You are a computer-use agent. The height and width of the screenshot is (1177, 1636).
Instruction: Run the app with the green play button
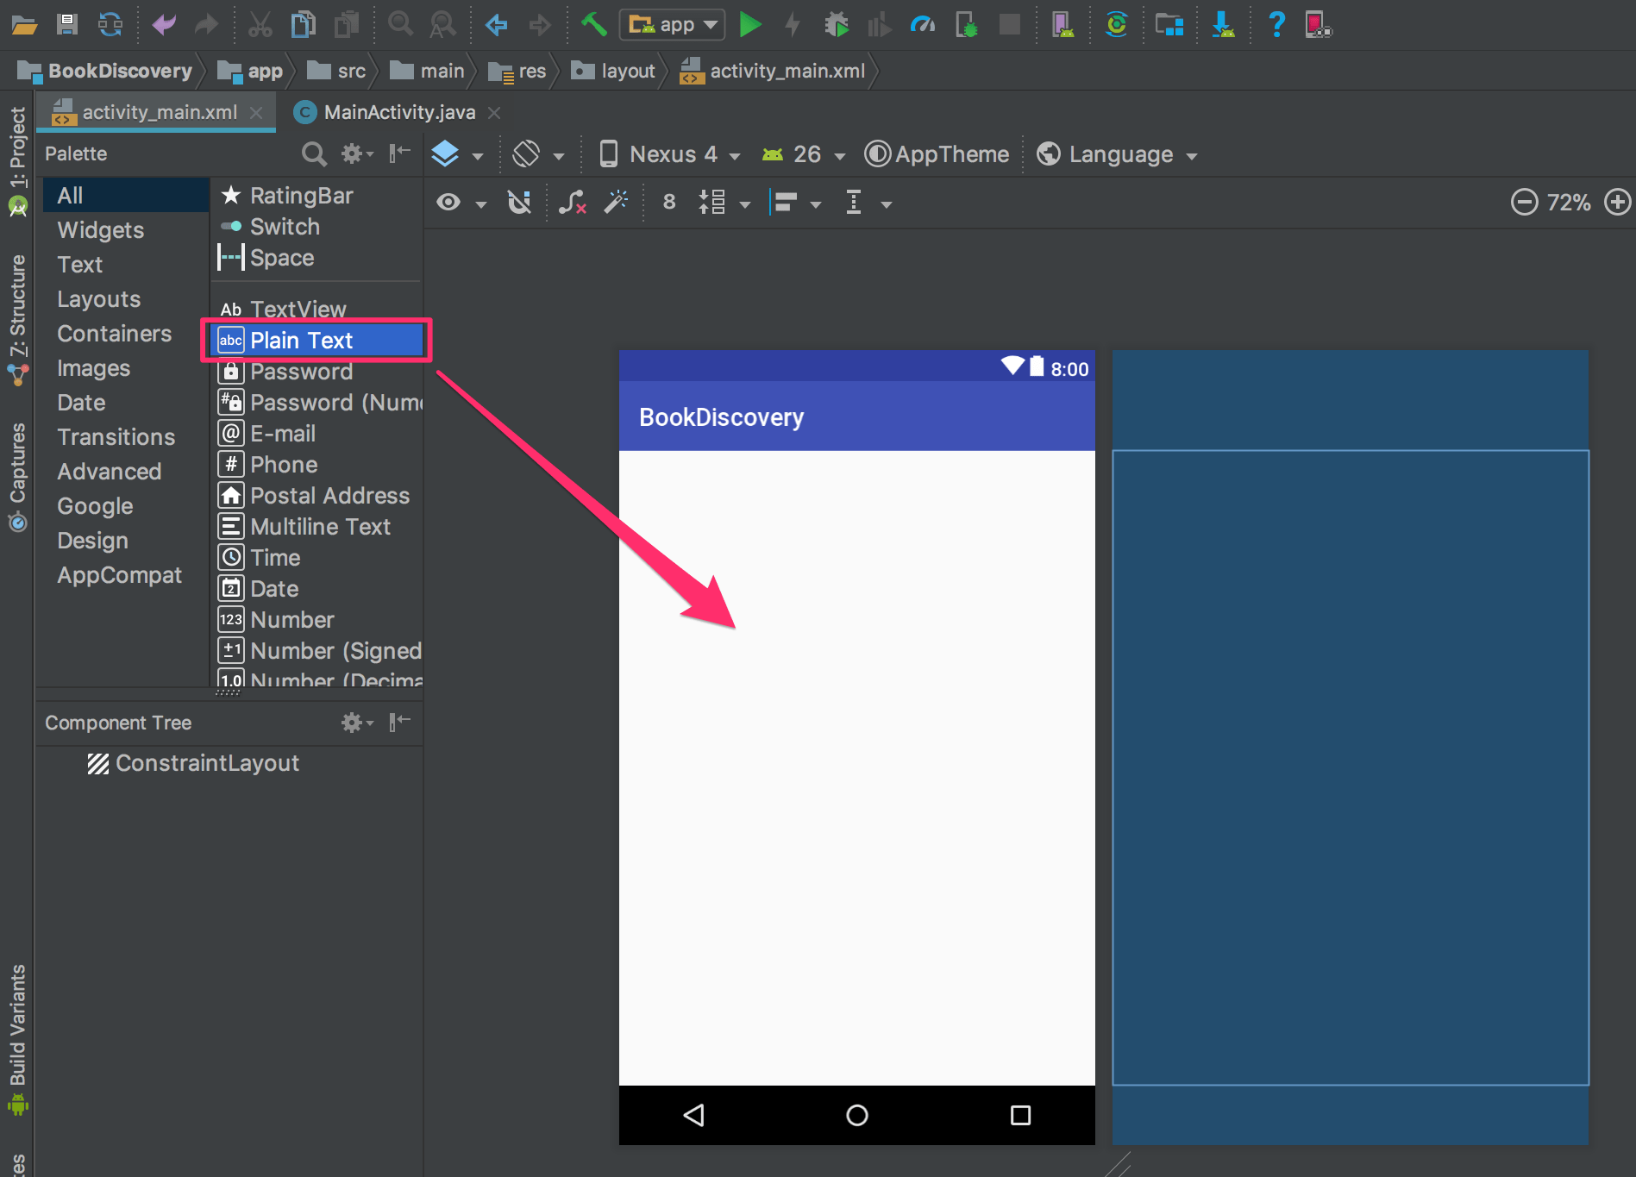pos(749,24)
